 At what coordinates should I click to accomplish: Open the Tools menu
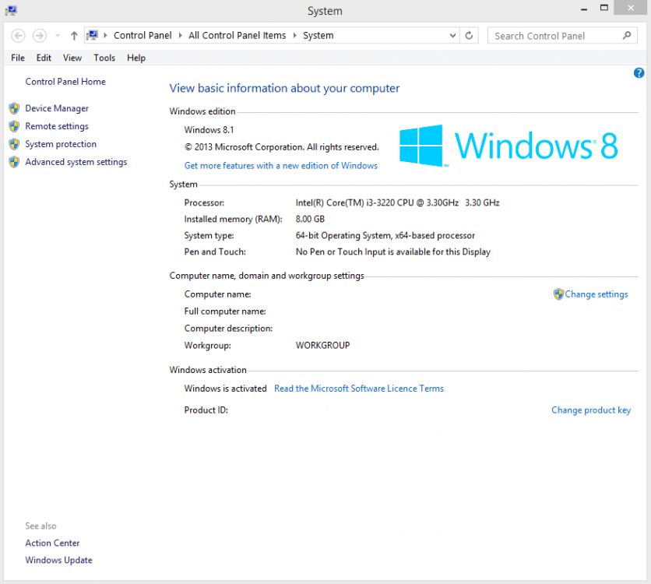pyautogui.click(x=104, y=58)
